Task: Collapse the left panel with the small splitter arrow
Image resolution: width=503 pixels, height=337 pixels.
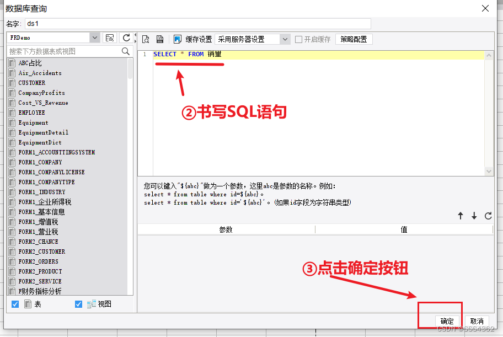Action: pyautogui.click(x=135, y=35)
